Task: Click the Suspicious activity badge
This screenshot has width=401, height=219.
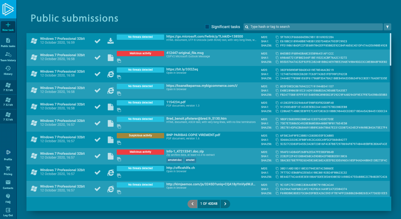Action: click(140, 136)
